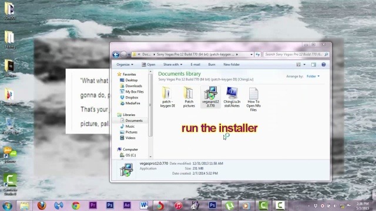The height and width of the screenshot is (211, 376).
Task: Open recent pages dropdown next to Forward
Action: [129, 55]
